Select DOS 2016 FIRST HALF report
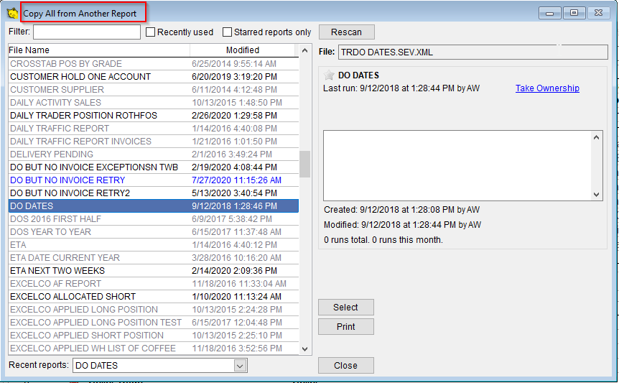This screenshot has height=383, width=619. point(154,218)
